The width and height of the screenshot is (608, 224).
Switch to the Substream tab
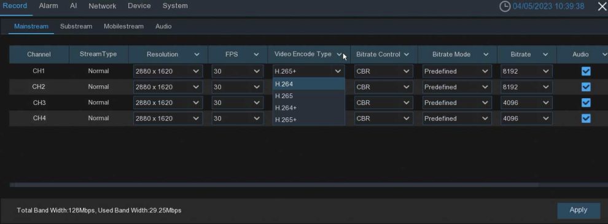coord(76,26)
